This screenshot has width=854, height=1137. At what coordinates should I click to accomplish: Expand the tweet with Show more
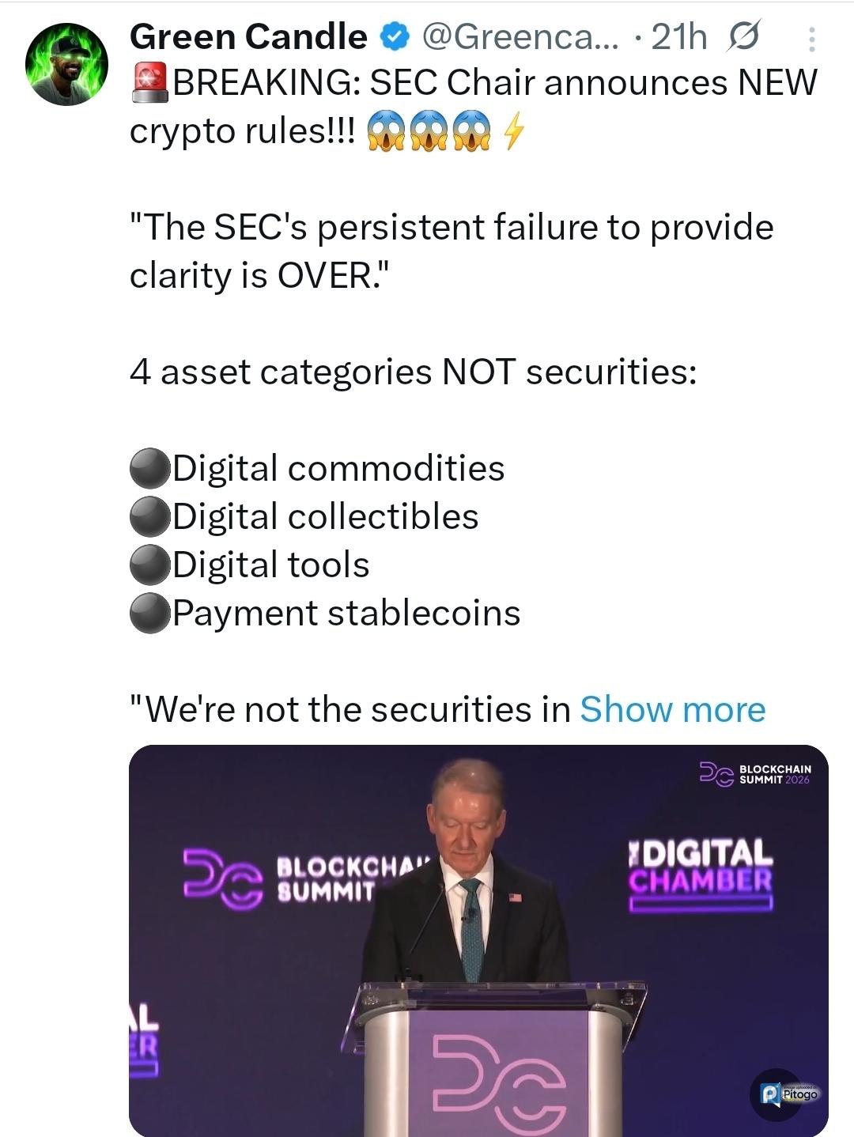[672, 709]
